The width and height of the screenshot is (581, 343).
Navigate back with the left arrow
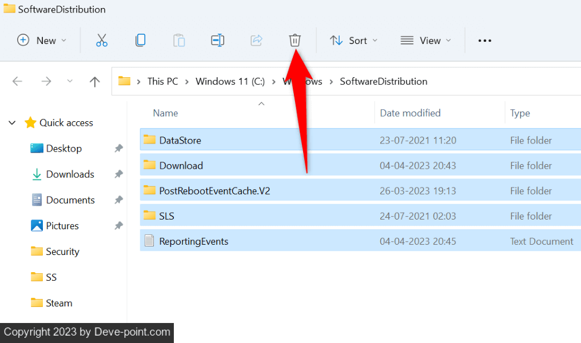(x=17, y=82)
